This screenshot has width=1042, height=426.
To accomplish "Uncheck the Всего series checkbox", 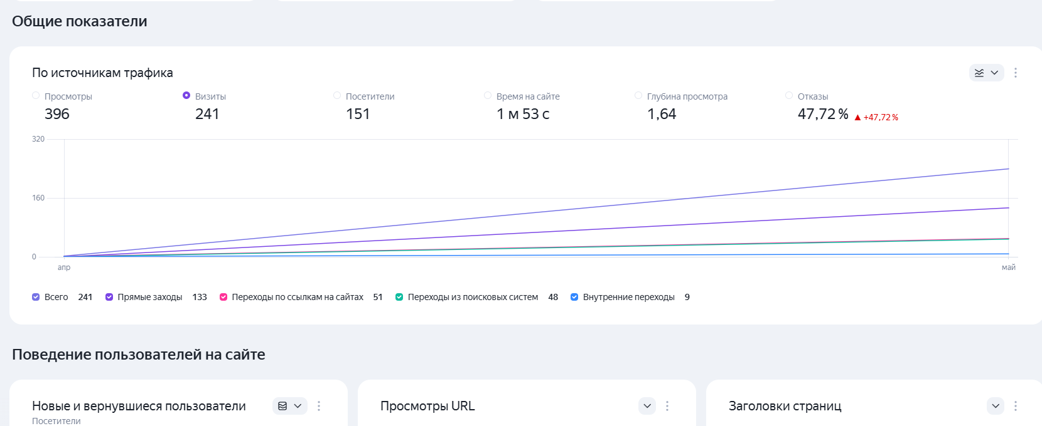I will pyautogui.click(x=36, y=297).
